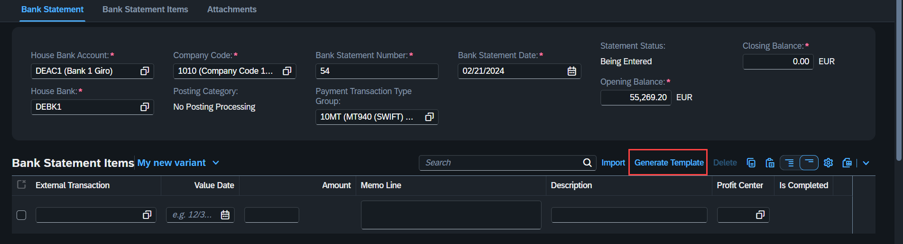Expand export options arrow
The height and width of the screenshot is (244, 903).
tap(866, 163)
